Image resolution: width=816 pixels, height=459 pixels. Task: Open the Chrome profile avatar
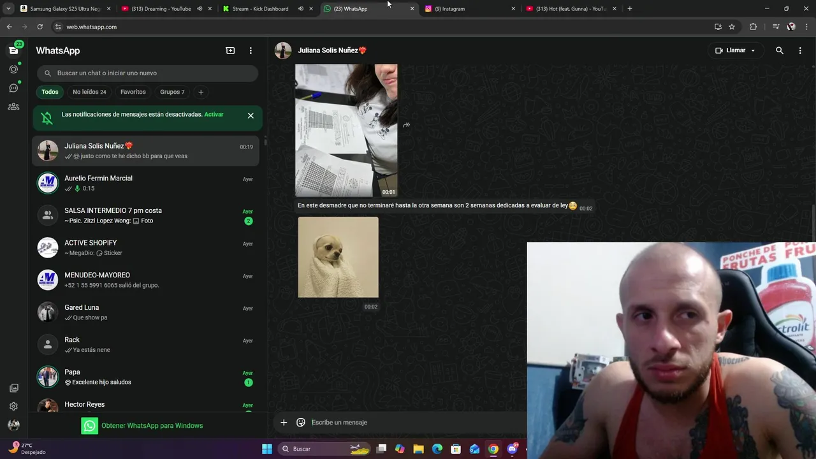point(791,27)
